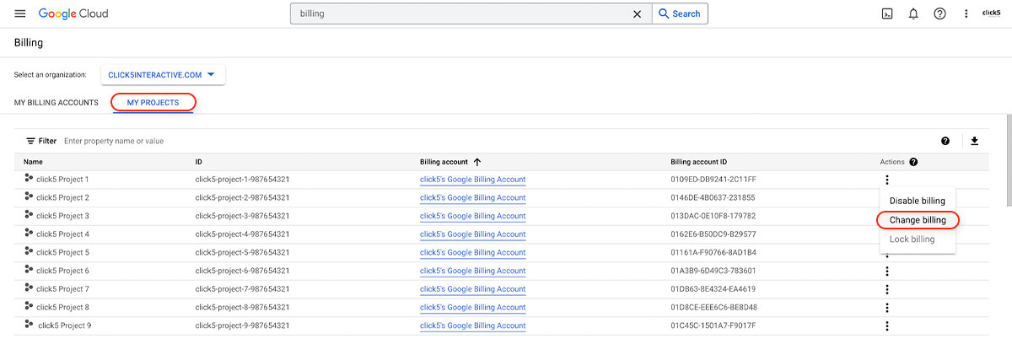This screenshot has height=355, width=1012.
Task: Open table help icon near download
Action: pyautogui.click(x=945, y=141)
